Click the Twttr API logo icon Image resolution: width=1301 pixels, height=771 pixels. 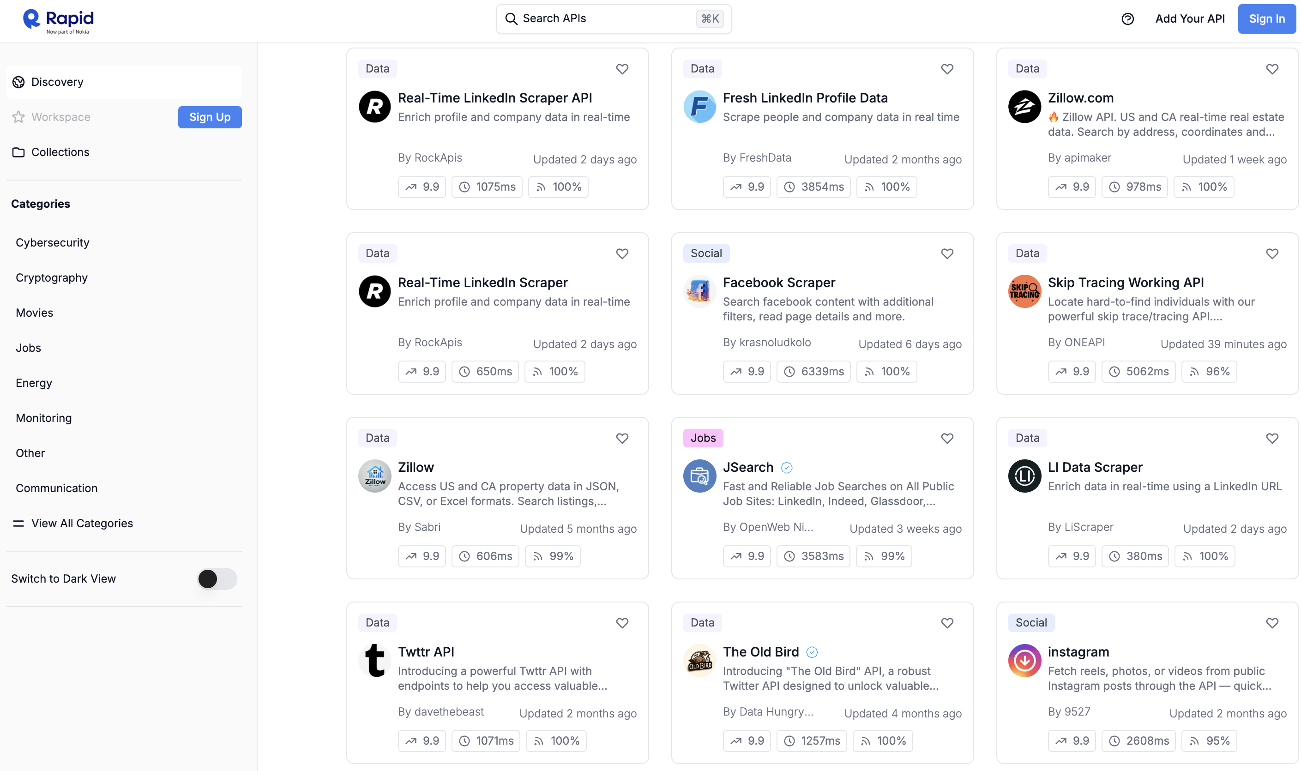pos(374,660)
